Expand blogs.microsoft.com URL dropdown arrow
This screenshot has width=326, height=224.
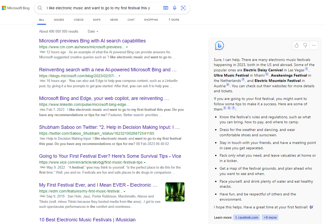(x=119, y=76)
